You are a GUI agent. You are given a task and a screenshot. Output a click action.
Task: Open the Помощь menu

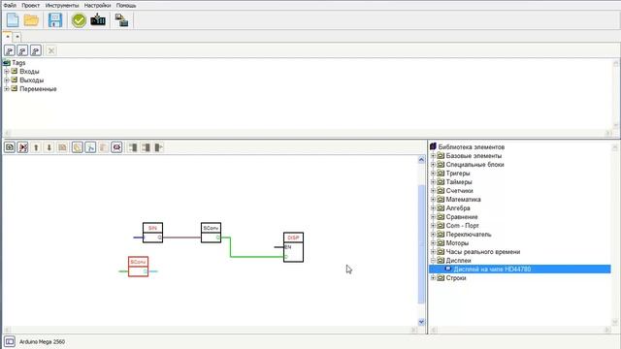tap(126, 5)
